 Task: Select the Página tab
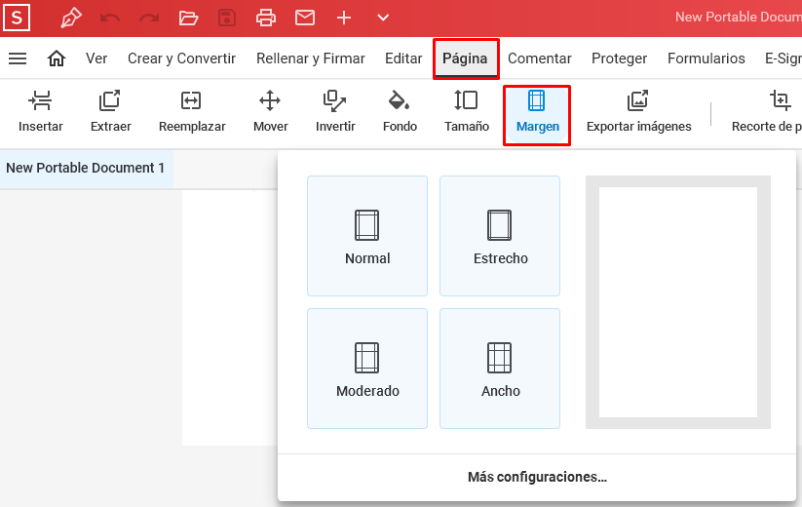pyautogui.click(x=465, y=58)
